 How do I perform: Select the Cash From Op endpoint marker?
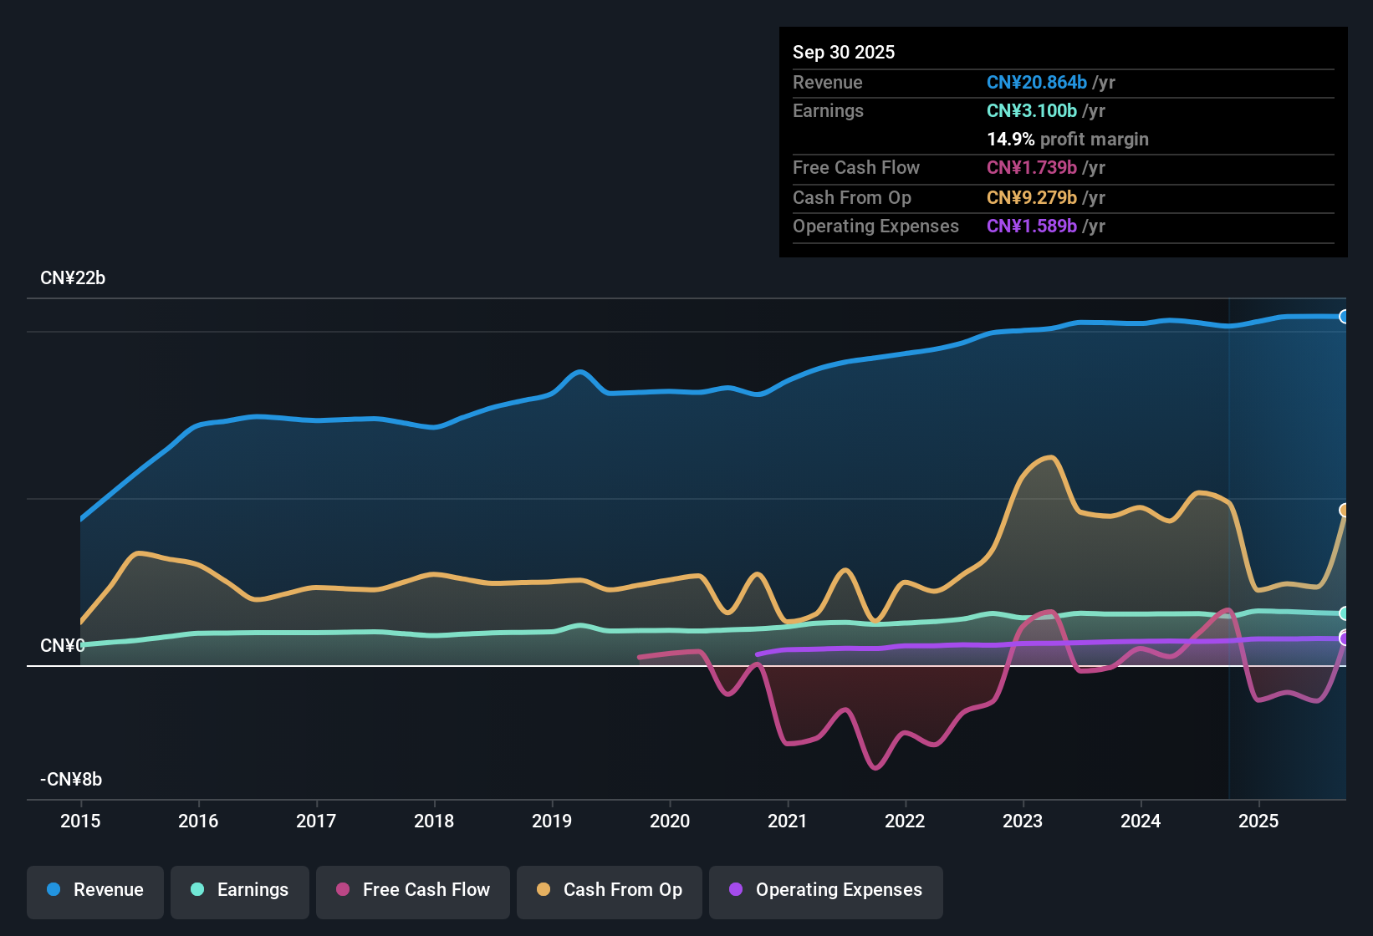[x=1344, y=508]
